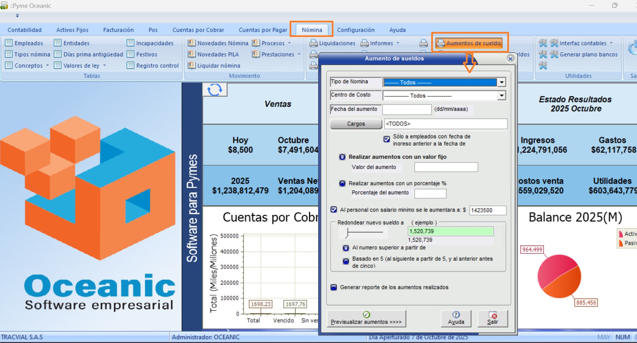Click the rounding slider for new salary
Screen dimensions: 637x343
point(347,233)
